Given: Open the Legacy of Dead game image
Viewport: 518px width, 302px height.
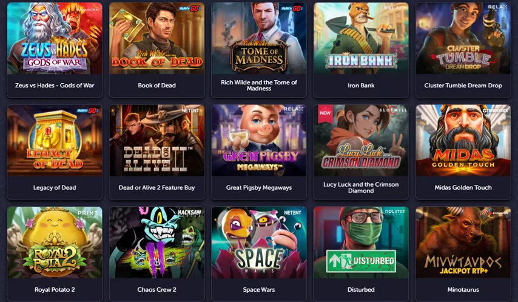Looking at the screenshot, I should coord(55,140).
